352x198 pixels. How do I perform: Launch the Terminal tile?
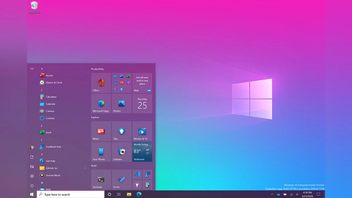click(x=101, y=180)
